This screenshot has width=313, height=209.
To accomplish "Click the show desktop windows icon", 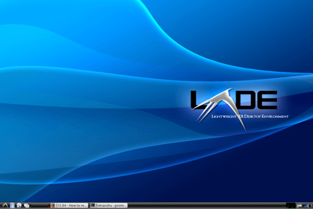I will (x=27, y=205).
